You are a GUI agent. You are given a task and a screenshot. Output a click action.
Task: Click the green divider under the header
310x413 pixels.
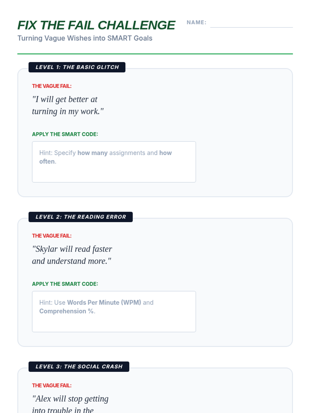155,54
